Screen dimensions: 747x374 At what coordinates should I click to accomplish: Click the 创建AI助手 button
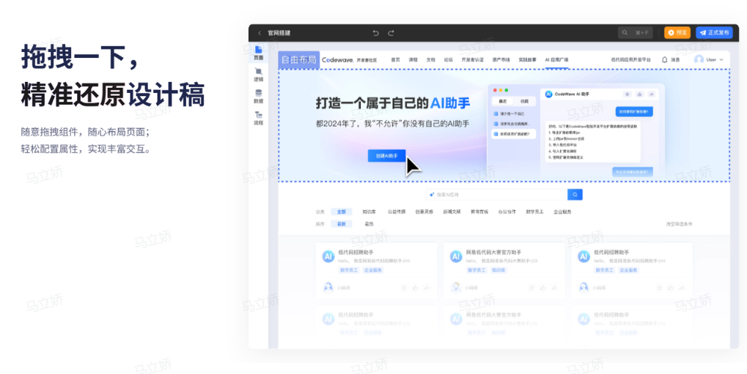tap(386, 156)
